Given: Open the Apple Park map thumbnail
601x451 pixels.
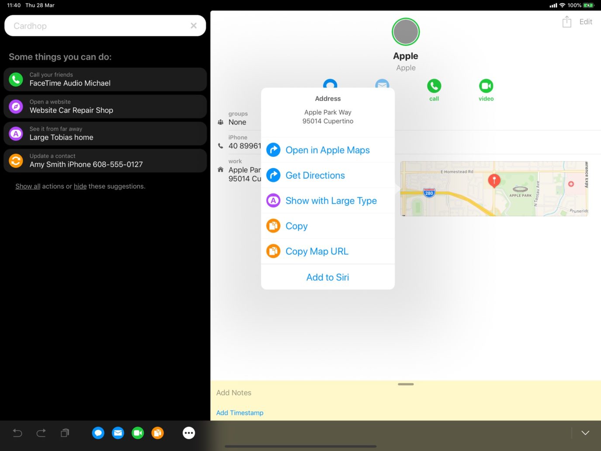Looking at the screenshot, I should pyautogui.click(x=494, y=189).
